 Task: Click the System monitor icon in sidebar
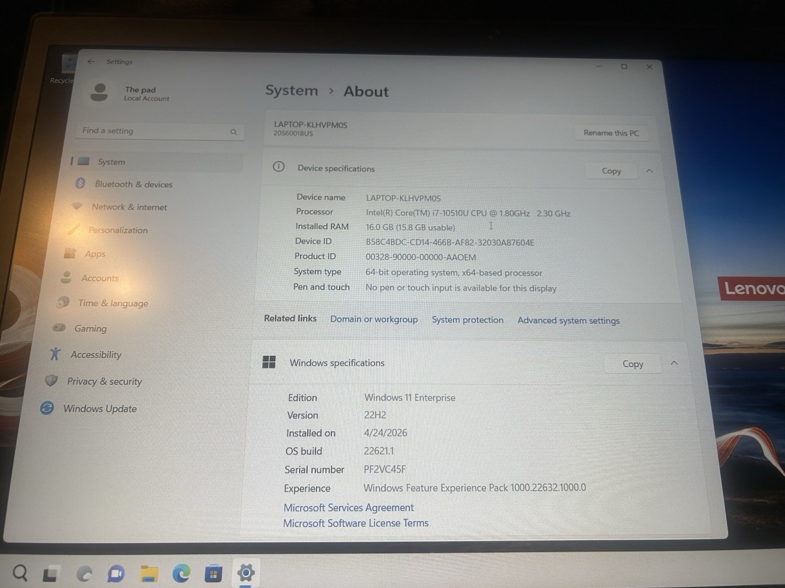click(x=83, y=161)
